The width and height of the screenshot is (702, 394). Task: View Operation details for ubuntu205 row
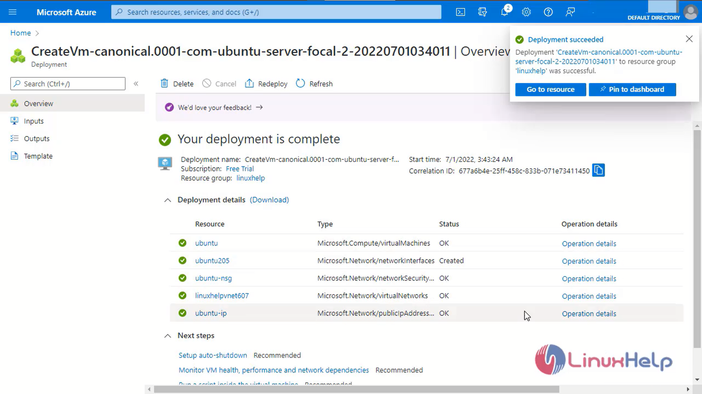[589, 261]
